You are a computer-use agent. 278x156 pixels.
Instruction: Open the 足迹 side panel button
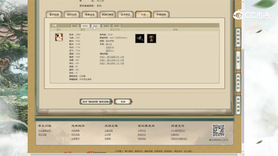click(x=238, y=60)
